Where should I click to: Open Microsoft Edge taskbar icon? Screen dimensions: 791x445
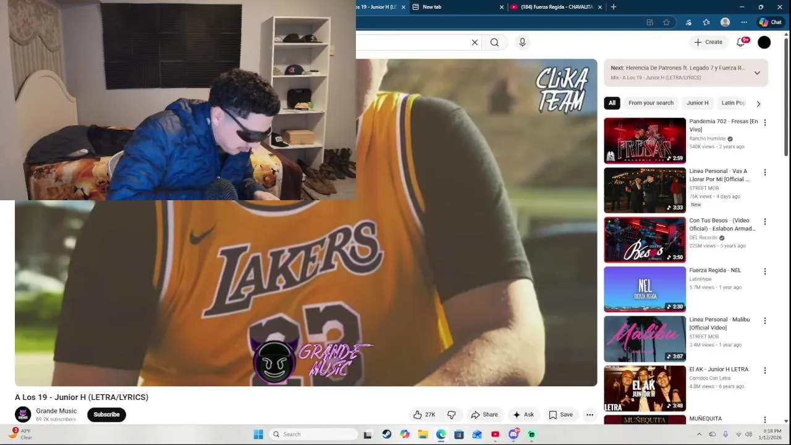[x=441, y=434]
